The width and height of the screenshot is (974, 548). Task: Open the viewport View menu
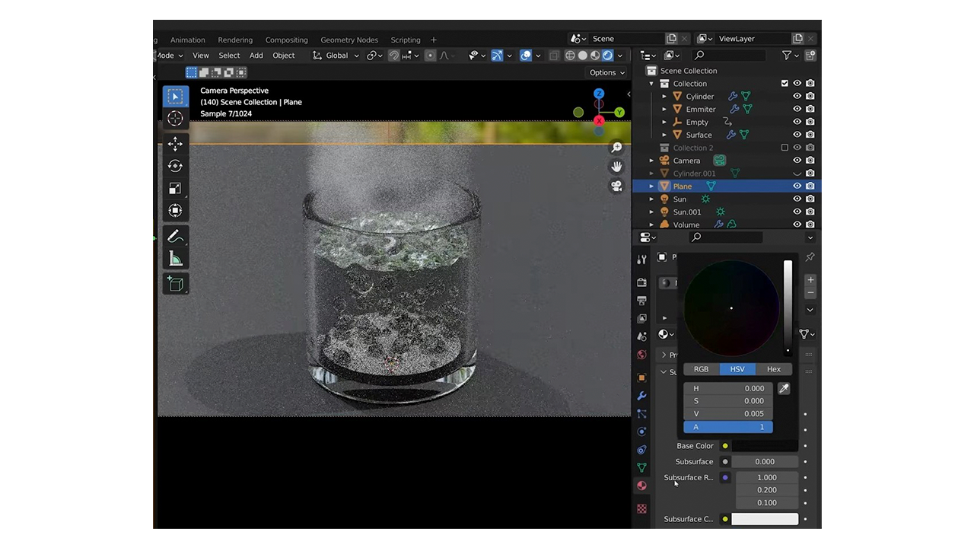click(x=201, y=56)
